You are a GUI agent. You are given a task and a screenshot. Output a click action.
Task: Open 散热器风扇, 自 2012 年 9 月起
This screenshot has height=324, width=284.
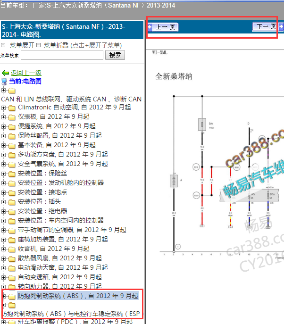pos(60,258)
